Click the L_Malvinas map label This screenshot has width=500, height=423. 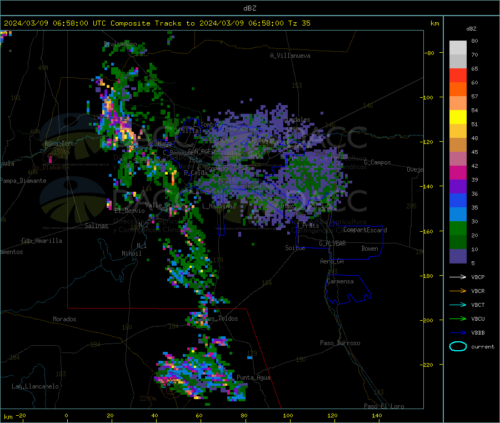click(219, 206)
